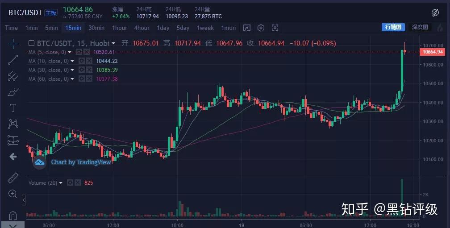Select 5min interval tab
This screenshot has height=228, width=450.
51,28
